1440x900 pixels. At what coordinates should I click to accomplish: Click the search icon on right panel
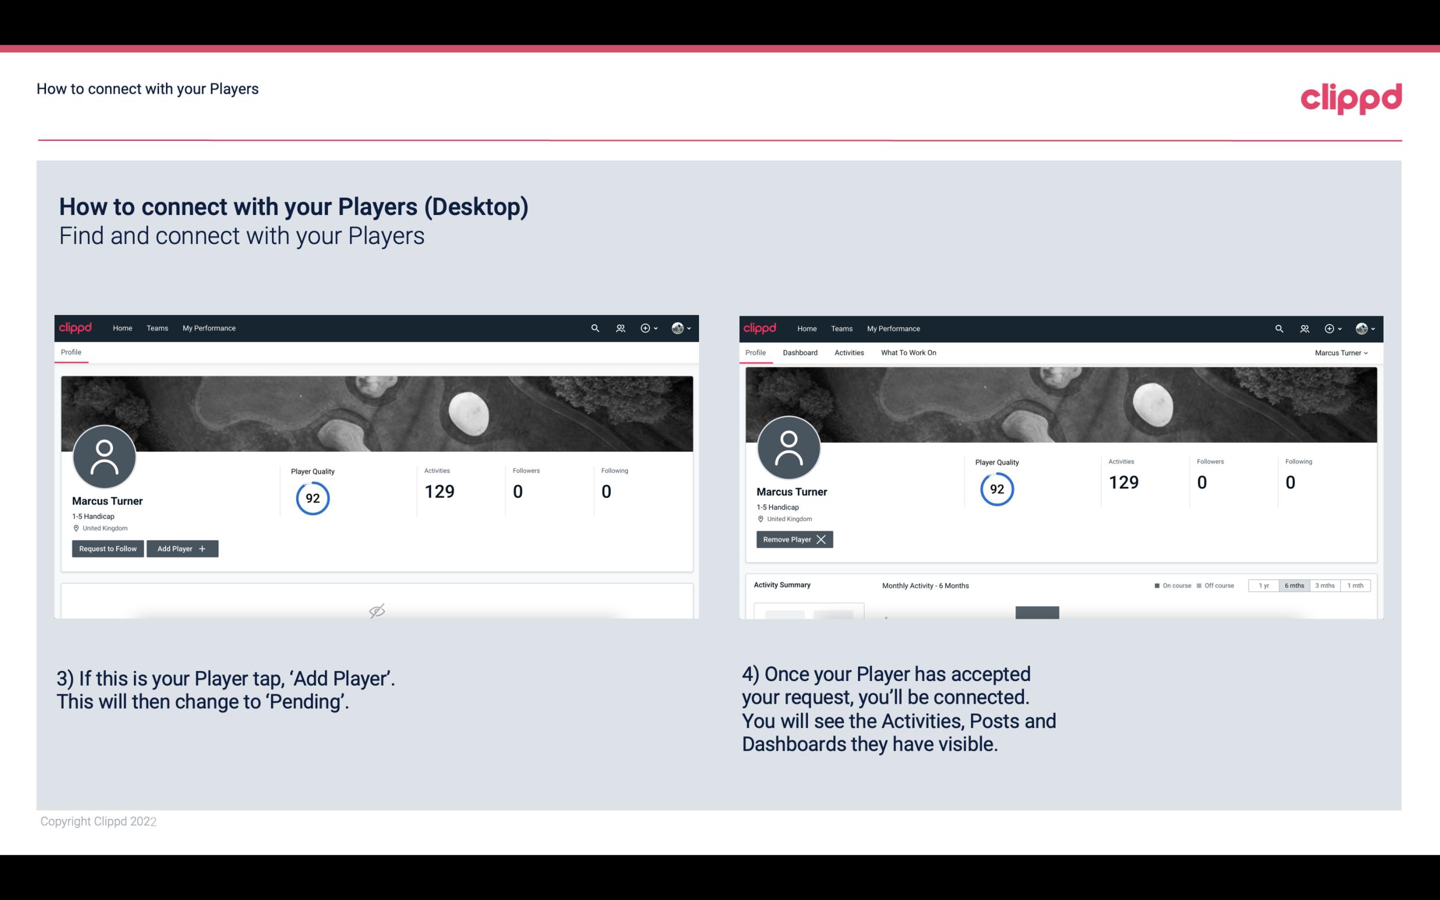[1278, 327]
